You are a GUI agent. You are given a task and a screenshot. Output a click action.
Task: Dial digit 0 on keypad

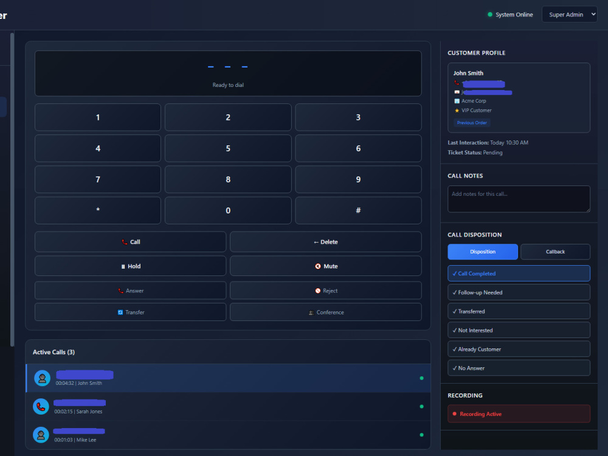(x=228, y=210)
